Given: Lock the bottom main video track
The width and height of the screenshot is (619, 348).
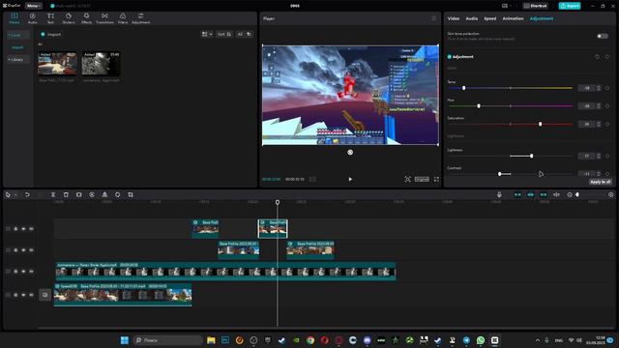Looking at the screenshot, I should pyautogui.click(x=15, y=295).
